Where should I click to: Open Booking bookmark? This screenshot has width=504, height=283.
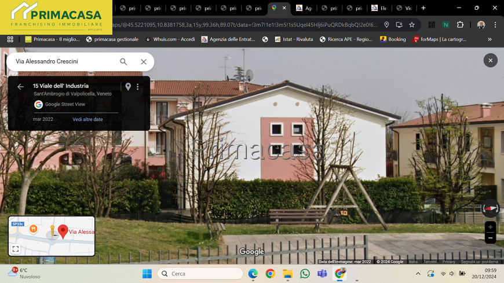click(393, 39)
